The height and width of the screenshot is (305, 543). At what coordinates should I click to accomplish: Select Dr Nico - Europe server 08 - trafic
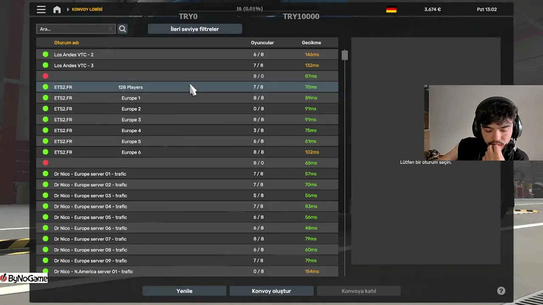[x=187, y=250]
